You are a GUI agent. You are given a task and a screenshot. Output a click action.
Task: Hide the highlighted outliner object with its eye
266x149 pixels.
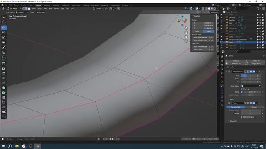261,42
